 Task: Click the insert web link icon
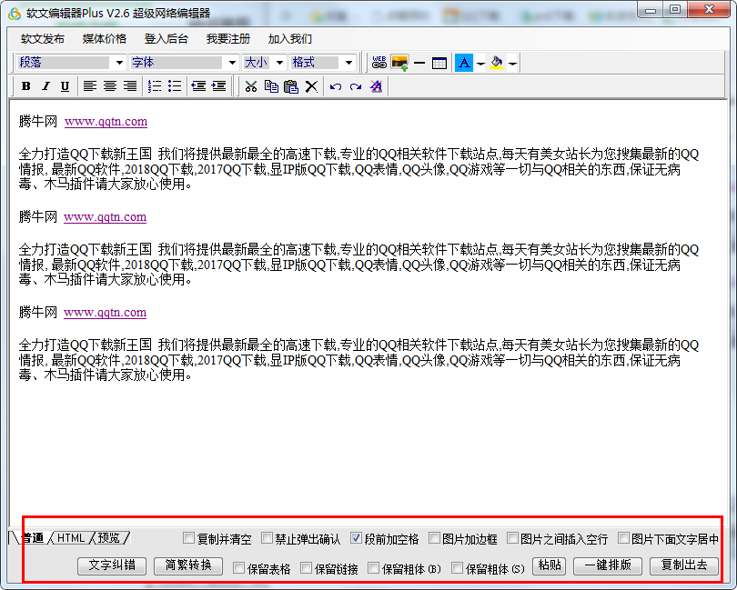(x=379, y=63)
